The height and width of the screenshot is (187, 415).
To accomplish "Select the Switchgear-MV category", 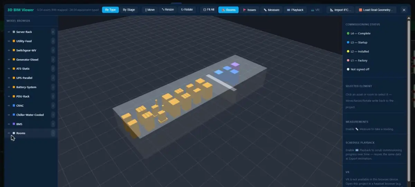I will 26,50.
